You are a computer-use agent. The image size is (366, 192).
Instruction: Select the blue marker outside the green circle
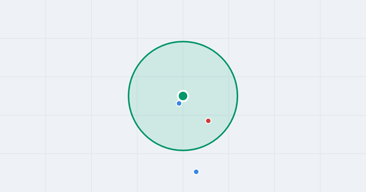point(196,172)
